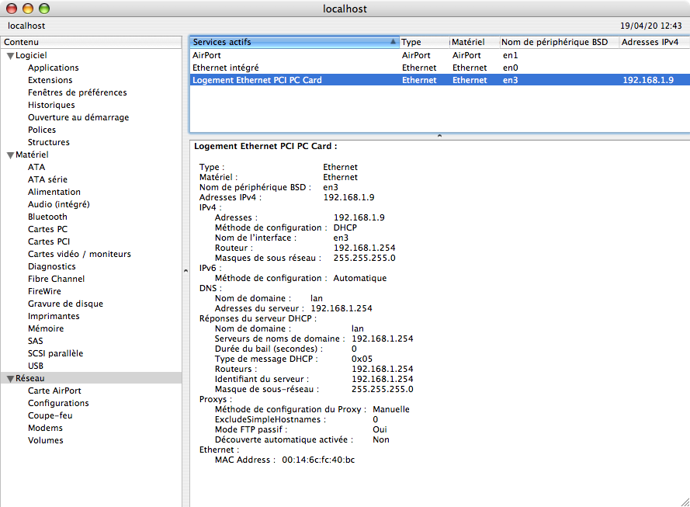Select Diagnostics in the sidebar
The width and height of the screenshot is (690, 507).
52,267
